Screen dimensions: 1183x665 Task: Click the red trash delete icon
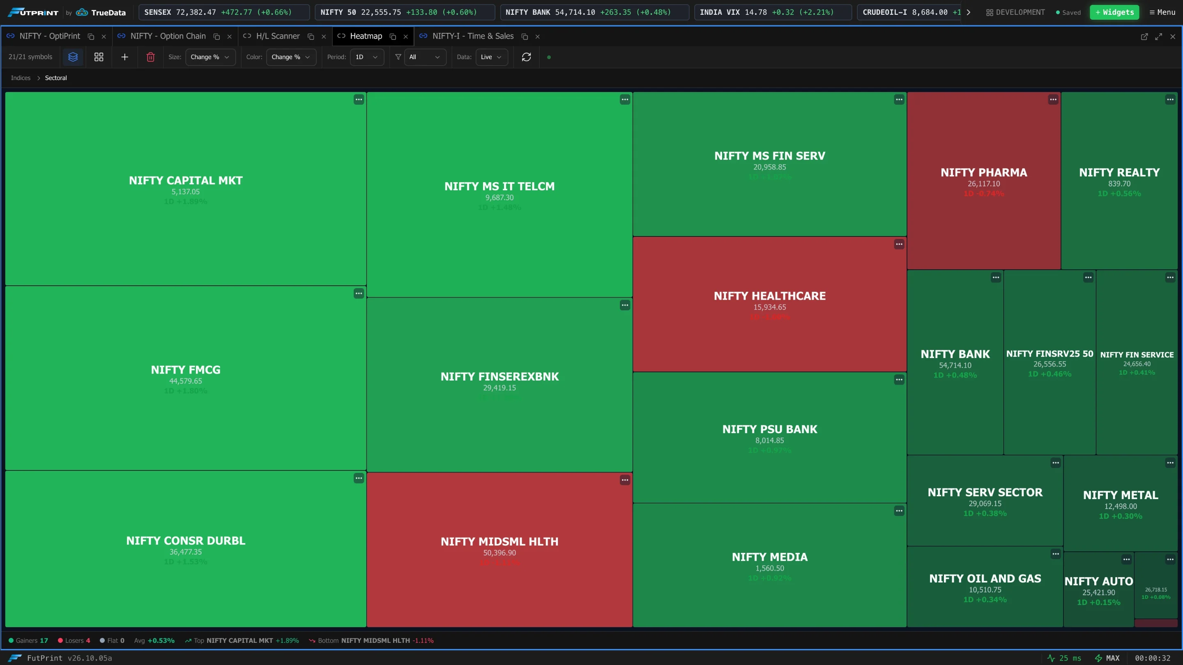click(x=151, y=57)
